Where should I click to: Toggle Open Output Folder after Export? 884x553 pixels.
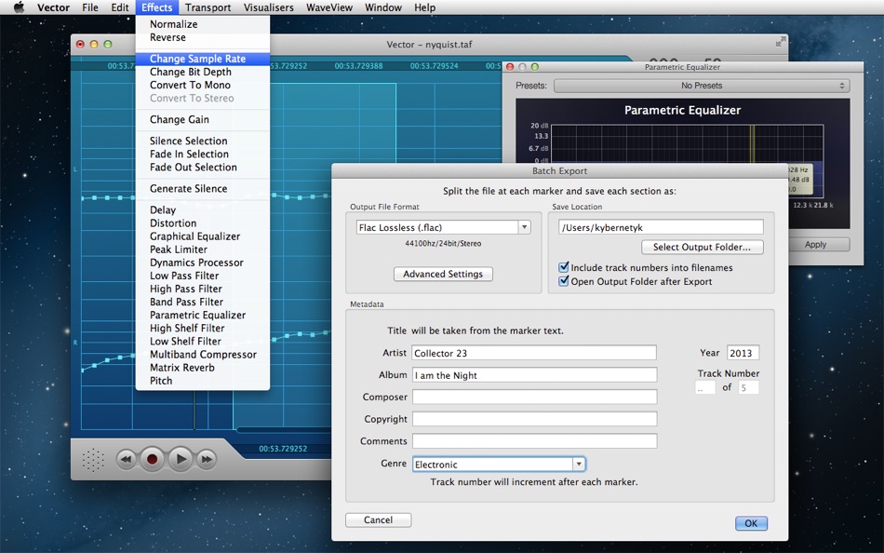point(563,281)
